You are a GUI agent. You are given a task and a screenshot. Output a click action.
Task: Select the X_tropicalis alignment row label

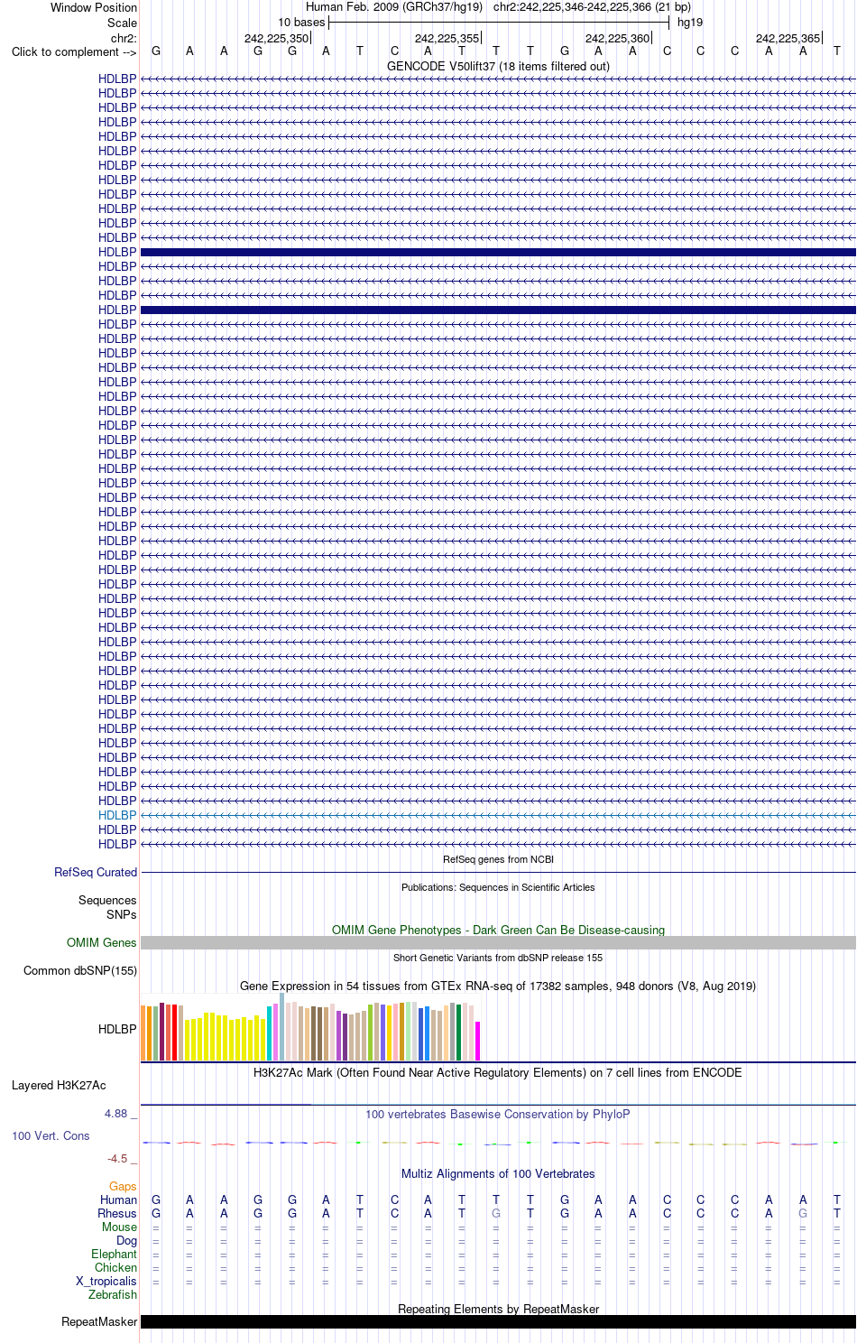(x=106, y=1281)
